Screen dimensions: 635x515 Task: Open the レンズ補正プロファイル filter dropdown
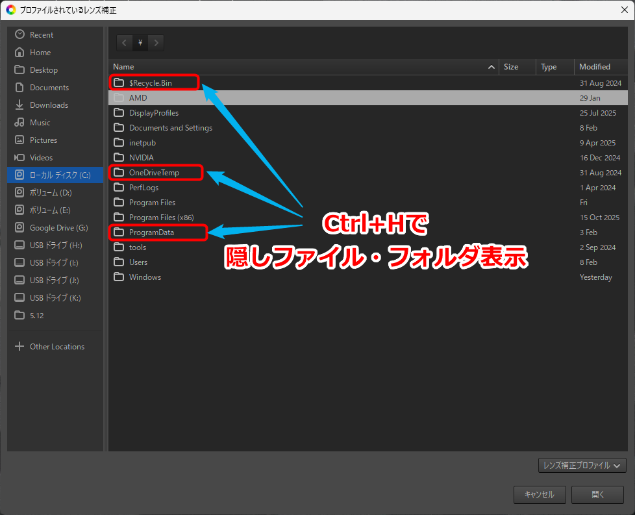tap(582, 465)
